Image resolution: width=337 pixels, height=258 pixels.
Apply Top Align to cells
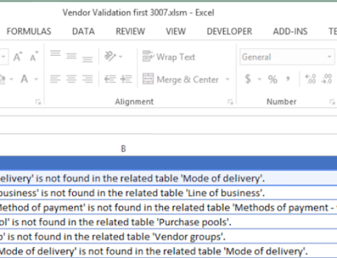tap(55, 54)
